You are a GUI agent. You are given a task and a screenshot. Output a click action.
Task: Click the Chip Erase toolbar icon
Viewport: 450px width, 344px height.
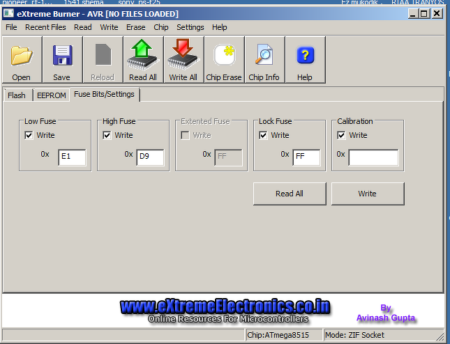point(224,55)
